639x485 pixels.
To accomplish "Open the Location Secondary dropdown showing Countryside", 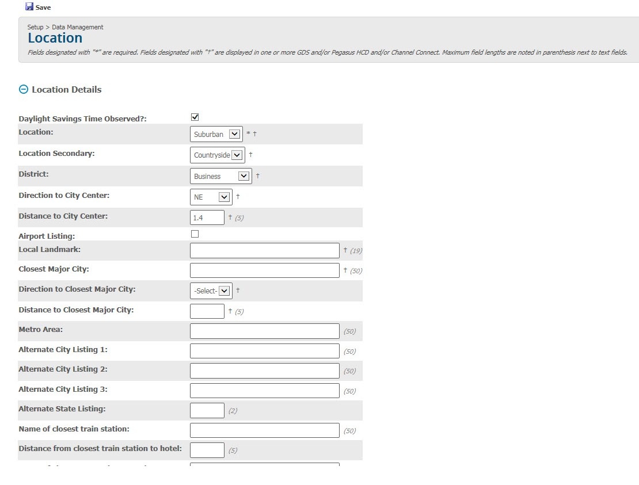I will click(x=218, y=155).
